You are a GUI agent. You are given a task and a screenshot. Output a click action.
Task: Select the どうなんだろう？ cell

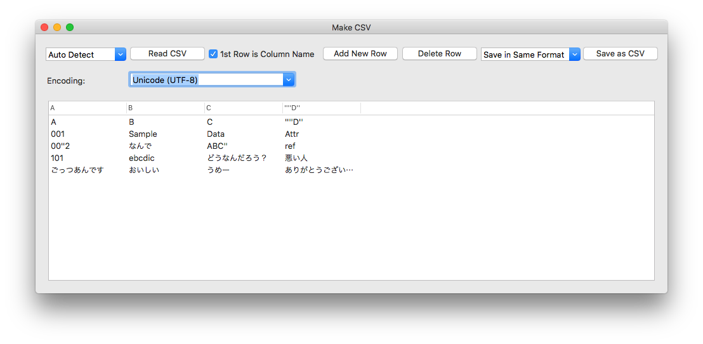click(x=237, y=158)
